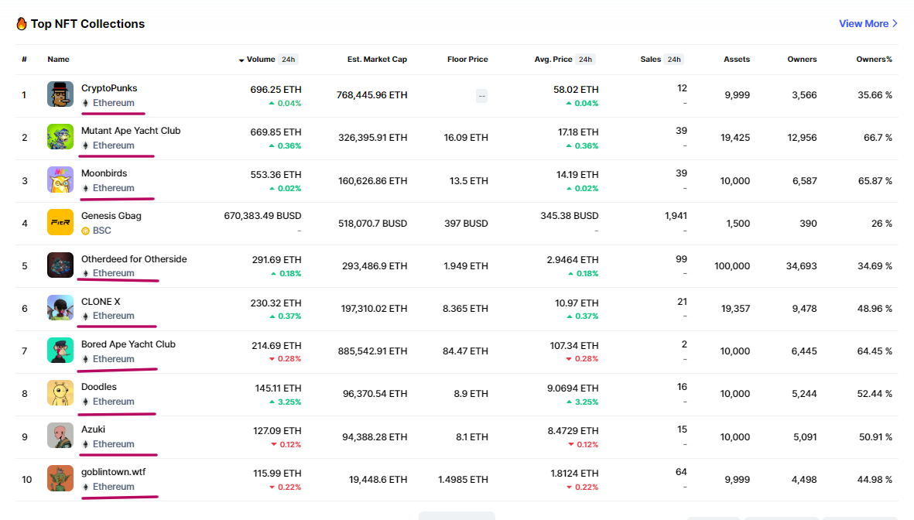Click the Owners% column header

(x=874, y=60)
